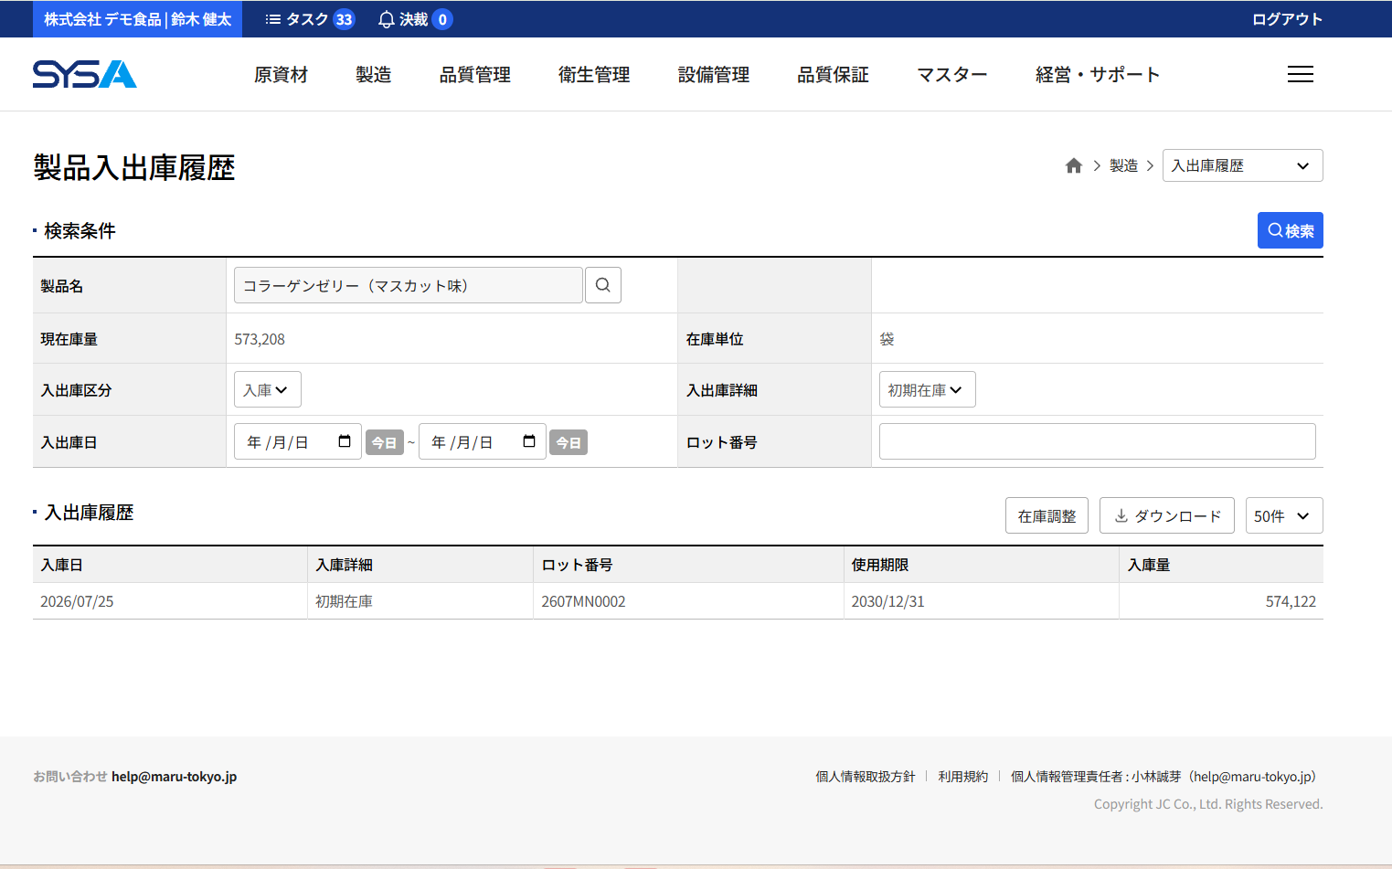
Task: Open the end date calendar picker icon
Action: (x=529, y=441)
